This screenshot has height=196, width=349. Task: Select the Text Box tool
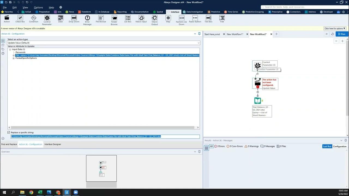209,19
